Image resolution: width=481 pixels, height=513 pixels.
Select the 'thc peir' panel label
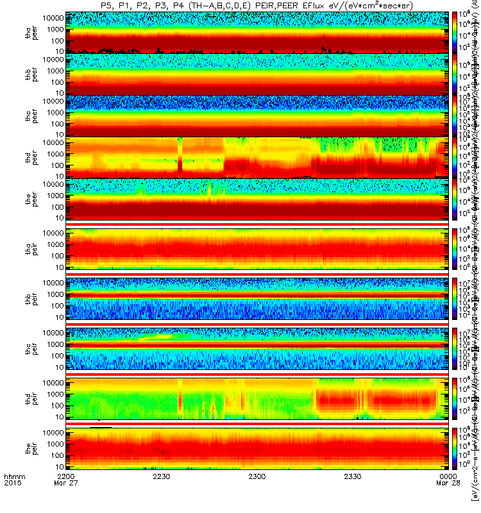[x=31, y=349]
